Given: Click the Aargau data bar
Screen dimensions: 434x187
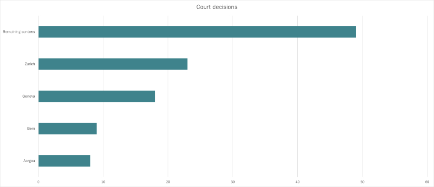Looking at the screenshot, I should coord(64,161).
